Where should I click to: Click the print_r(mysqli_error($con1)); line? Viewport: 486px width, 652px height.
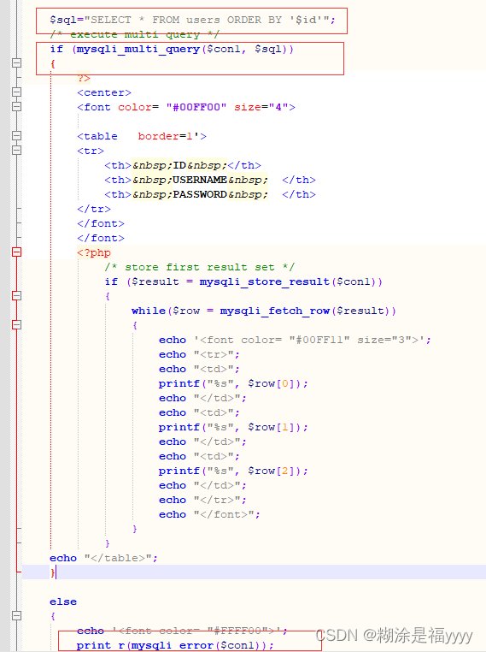pos(175,645)
